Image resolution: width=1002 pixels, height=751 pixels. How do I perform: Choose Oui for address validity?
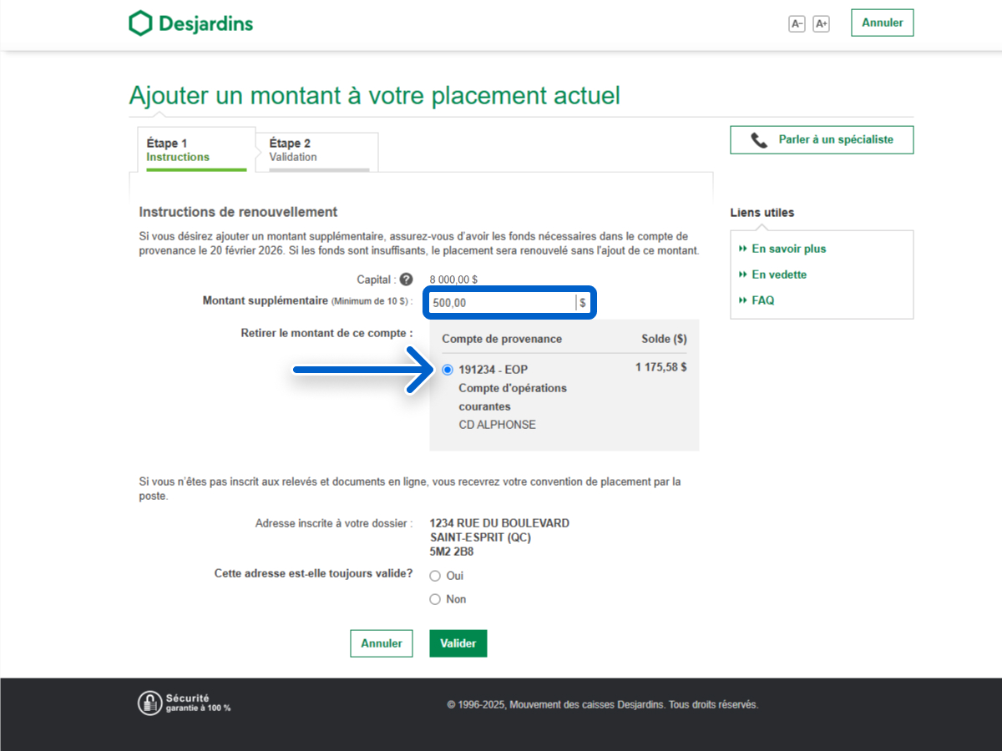click(x=435, y=576)
